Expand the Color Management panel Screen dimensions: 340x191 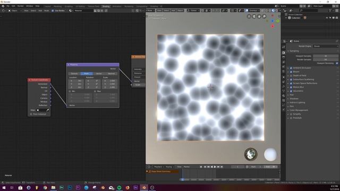tap(299, 110)
